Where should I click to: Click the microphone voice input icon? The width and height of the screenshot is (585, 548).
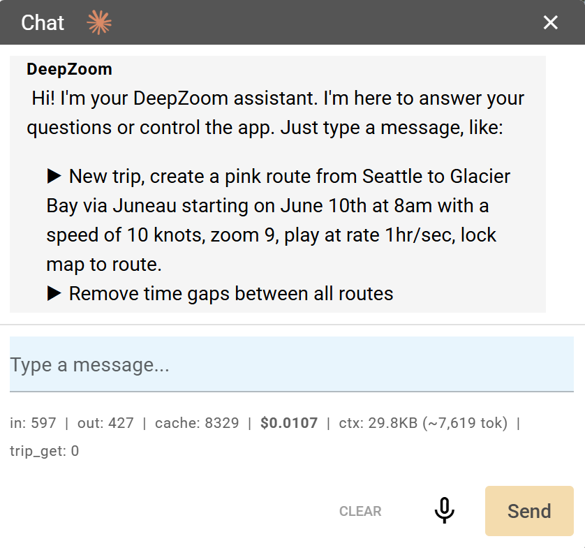click(x=444, y=511)
